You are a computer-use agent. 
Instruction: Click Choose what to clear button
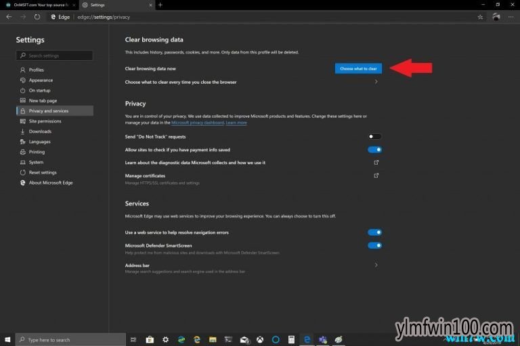(357, 68)
